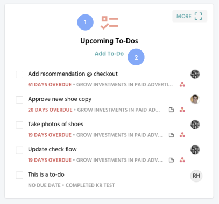Click the expand icon beside MORE
Screen dimensions: 219x204
(199, 16)
